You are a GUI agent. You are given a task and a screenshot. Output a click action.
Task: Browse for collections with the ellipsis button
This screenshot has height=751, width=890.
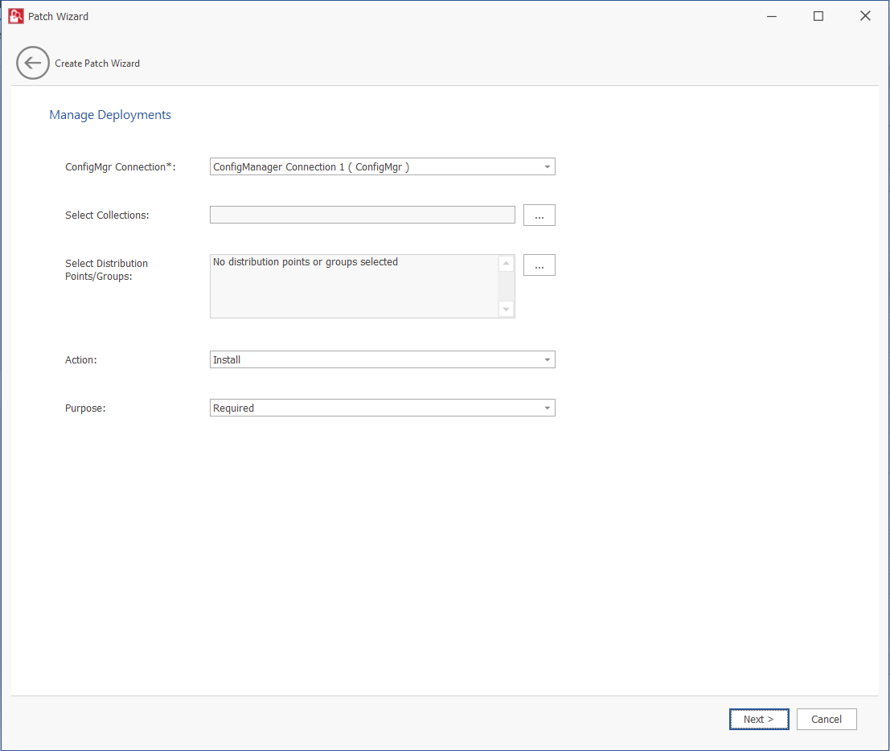(539, 215)
